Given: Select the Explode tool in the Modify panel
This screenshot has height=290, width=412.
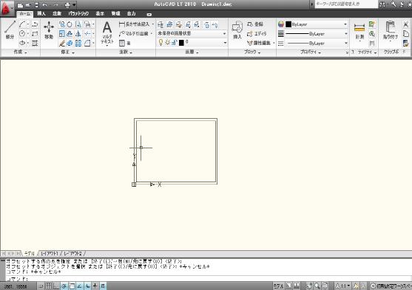Looking at the screenshot, I should click(x=70, y=43).
